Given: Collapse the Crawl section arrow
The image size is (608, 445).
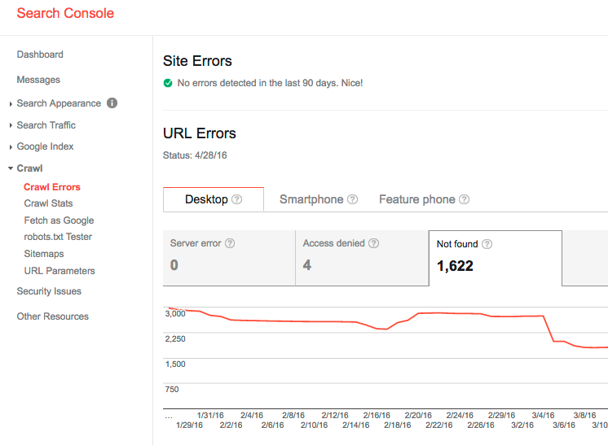Looking at the screenshot, I should point(11,168).
